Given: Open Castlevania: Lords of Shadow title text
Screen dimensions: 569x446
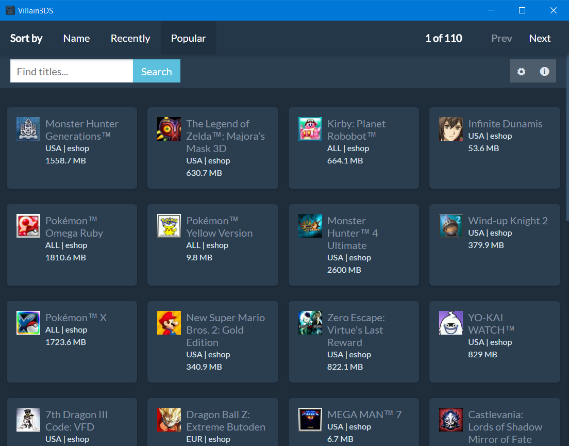Looking at the screenshot, I should click(505, 427).
